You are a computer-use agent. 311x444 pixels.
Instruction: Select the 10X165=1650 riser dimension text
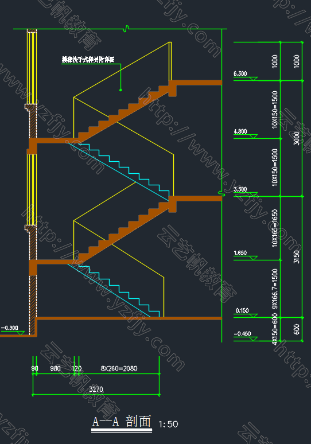[275, 228]
